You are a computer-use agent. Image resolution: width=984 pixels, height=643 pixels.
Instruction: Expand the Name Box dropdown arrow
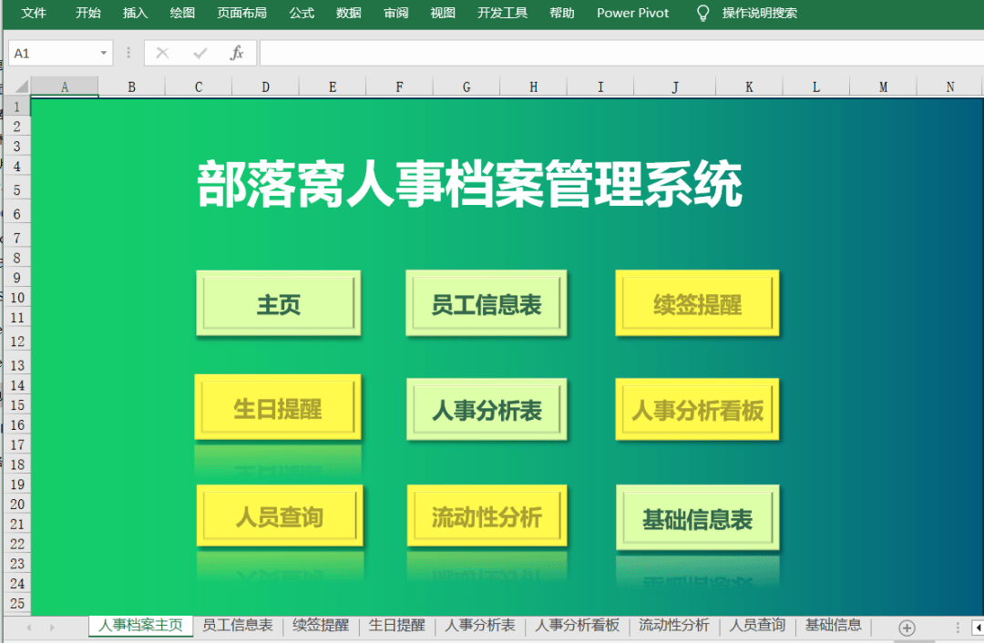[x=104, y=54]
